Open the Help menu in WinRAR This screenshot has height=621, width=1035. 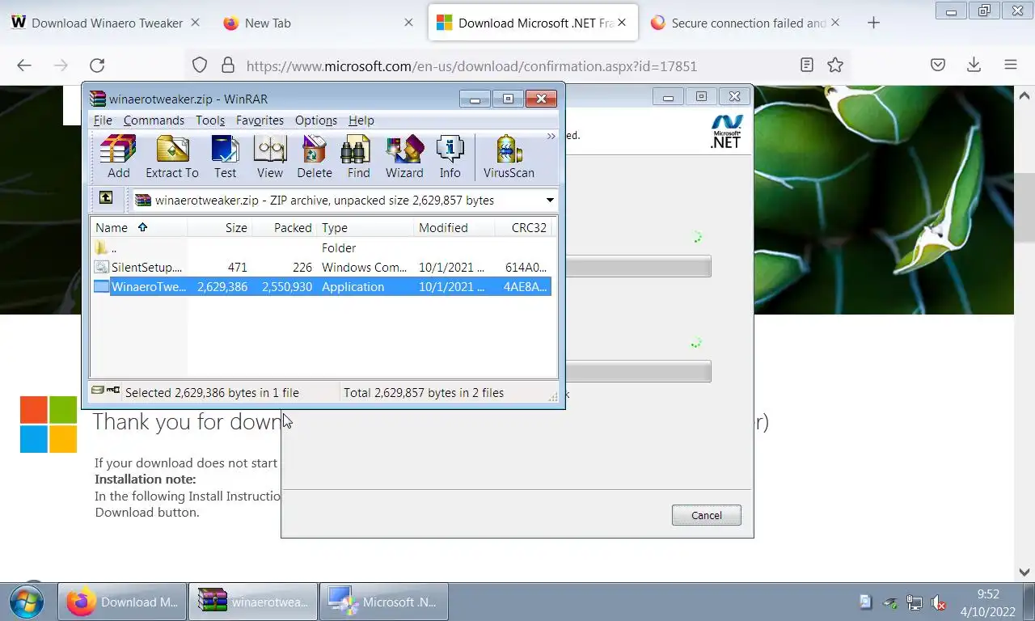coord(361,120)
